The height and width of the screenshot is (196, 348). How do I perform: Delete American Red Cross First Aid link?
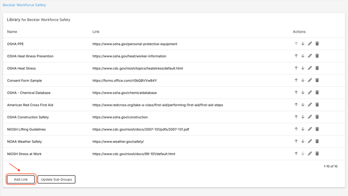pyautogui.click(x=317, y=104)
